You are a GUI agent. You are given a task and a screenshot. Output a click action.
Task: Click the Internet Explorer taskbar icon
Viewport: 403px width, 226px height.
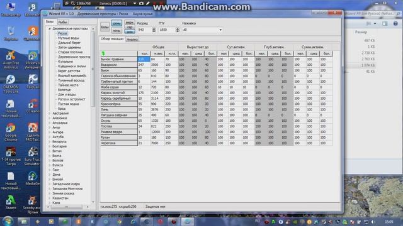point(133,222)
